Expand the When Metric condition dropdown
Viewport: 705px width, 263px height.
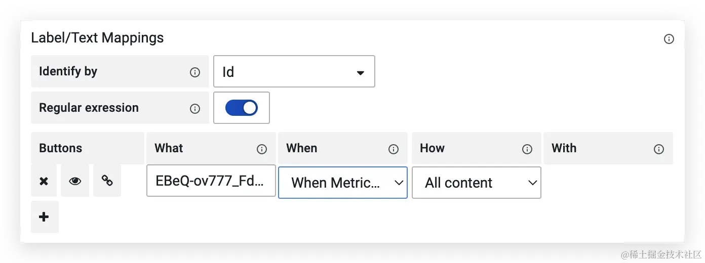pos(343,183)
